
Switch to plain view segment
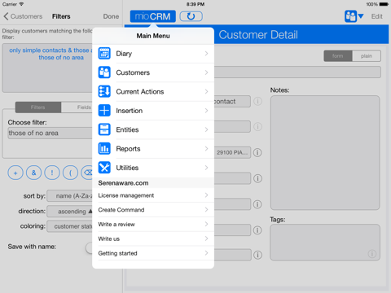tap(367, 56)
